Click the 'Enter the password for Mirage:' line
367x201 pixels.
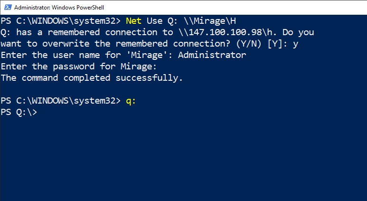pyautogui.click(x=79, y=67)
